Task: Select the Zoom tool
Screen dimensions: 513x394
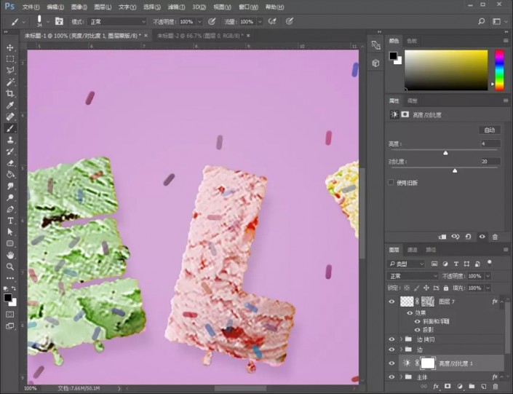Action: pos(10,267)
